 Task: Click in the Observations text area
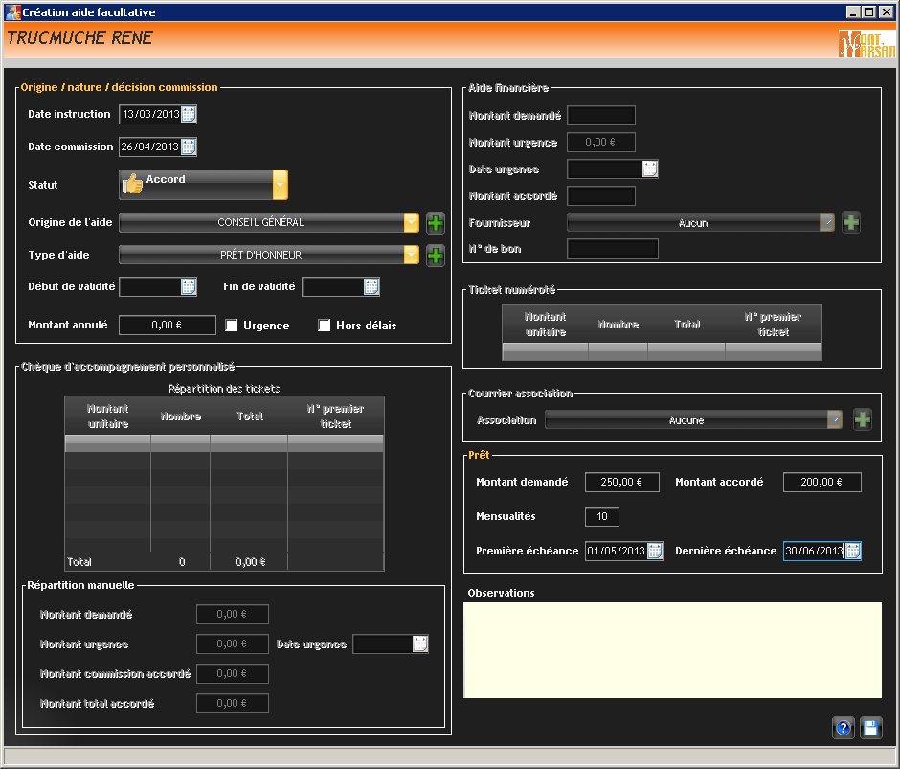672,649
